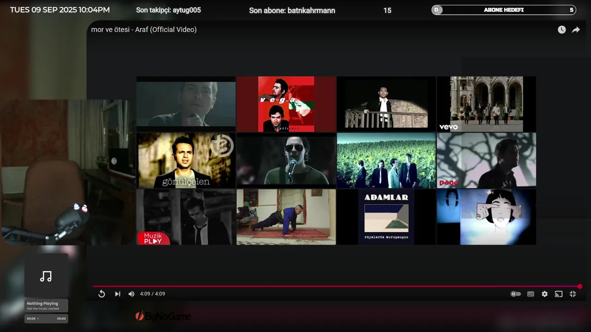Turn on subtitles/captions

click(531, 294)
